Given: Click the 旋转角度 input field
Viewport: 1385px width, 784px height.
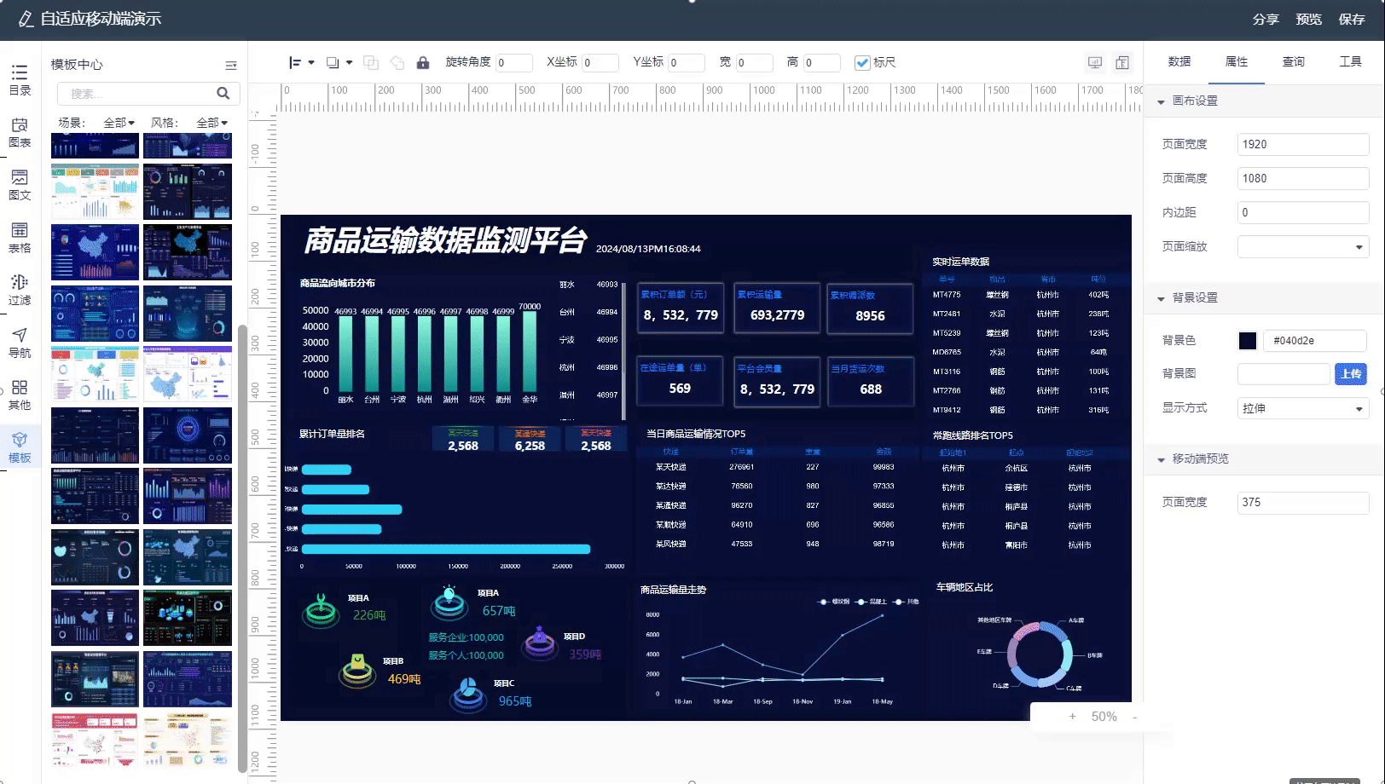Looking at the screenshot, I should 514,62.
